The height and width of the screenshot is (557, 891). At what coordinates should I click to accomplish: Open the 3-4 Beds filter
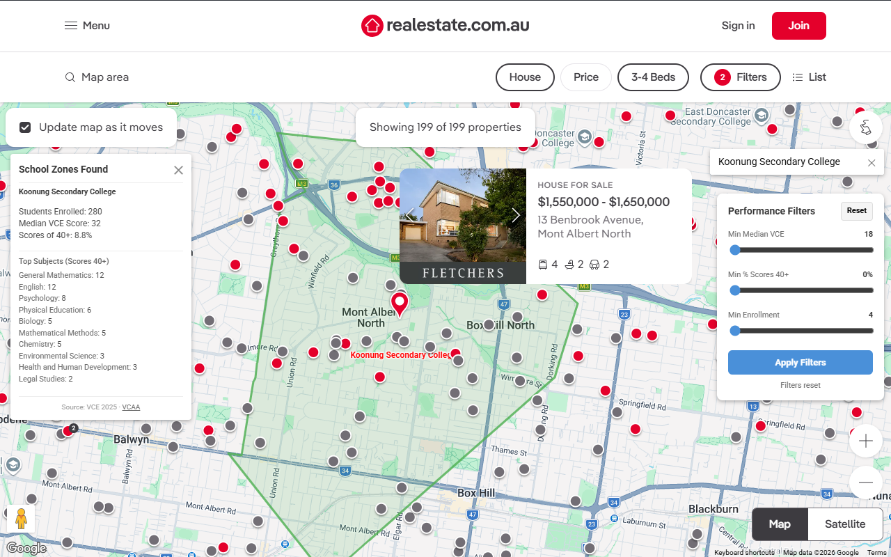653,77
